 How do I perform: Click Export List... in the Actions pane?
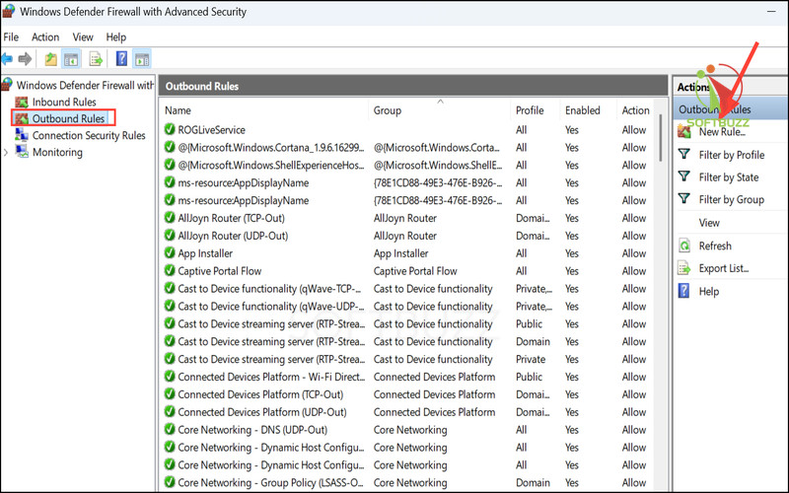[x=724, y=268]
